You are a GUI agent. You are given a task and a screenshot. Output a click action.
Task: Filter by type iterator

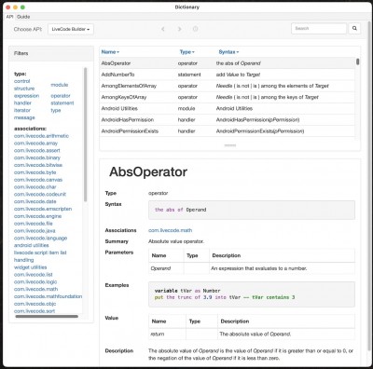[22, 110]
